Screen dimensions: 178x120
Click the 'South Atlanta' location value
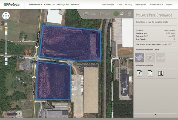coord(170,30)
